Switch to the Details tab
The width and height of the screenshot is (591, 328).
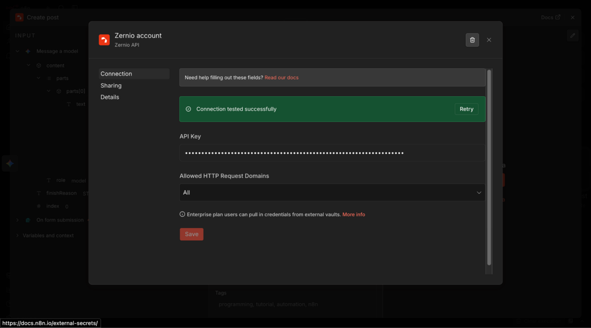[110, 97]
